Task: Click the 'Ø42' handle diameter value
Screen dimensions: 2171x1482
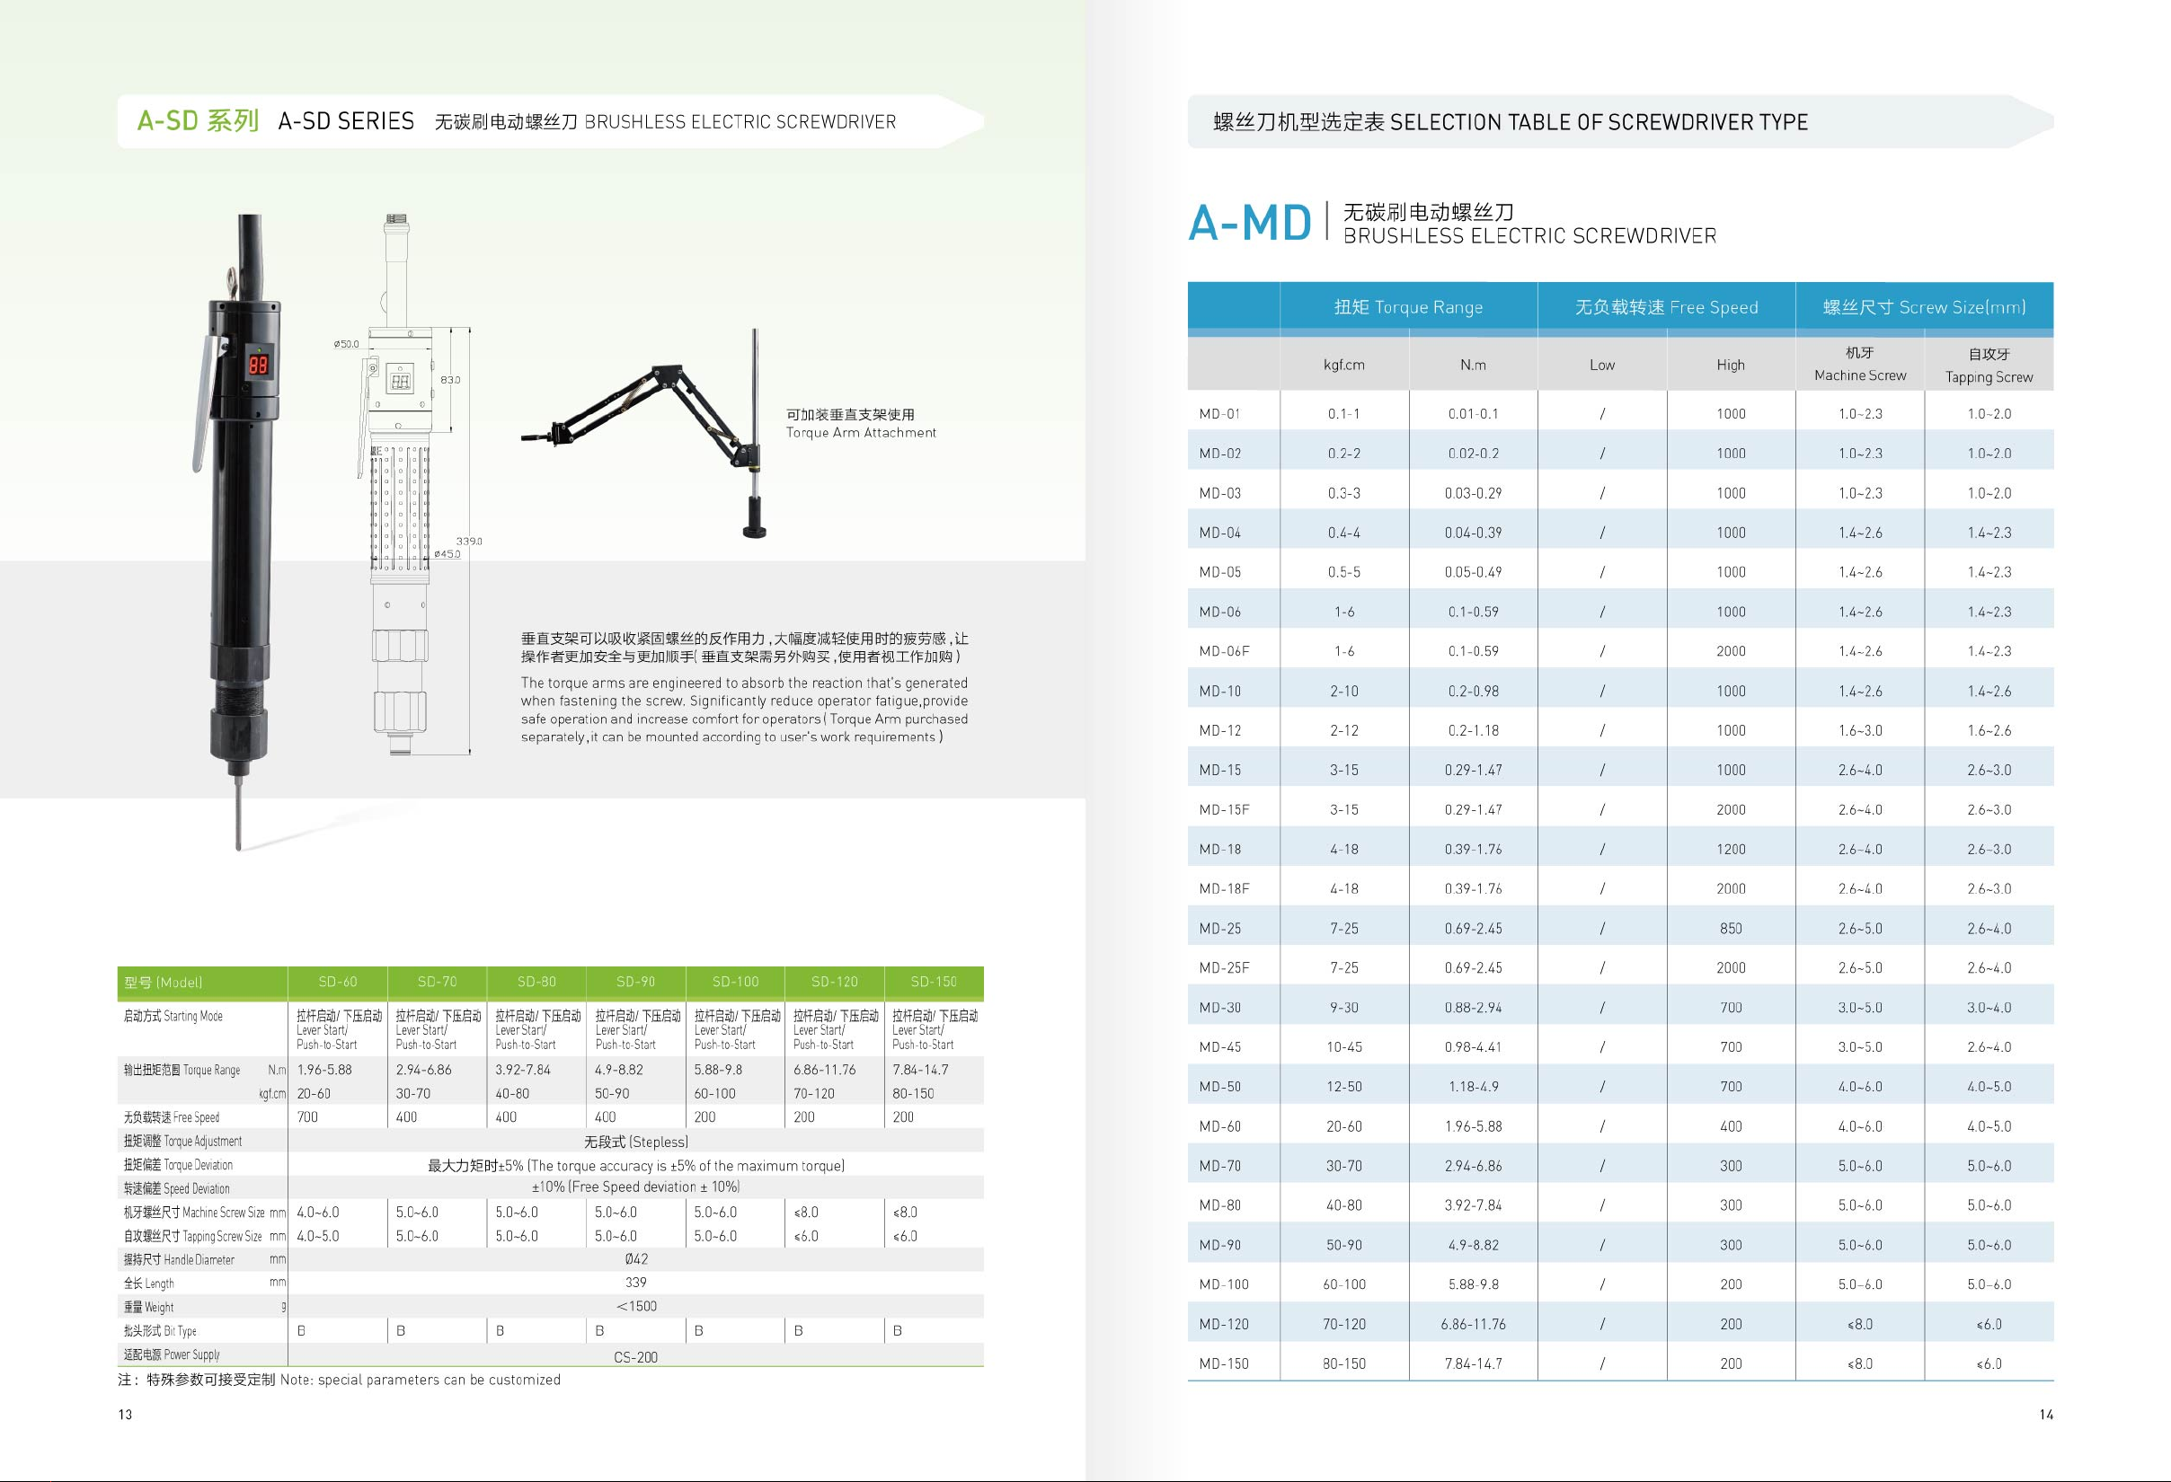Action: 635,1259
